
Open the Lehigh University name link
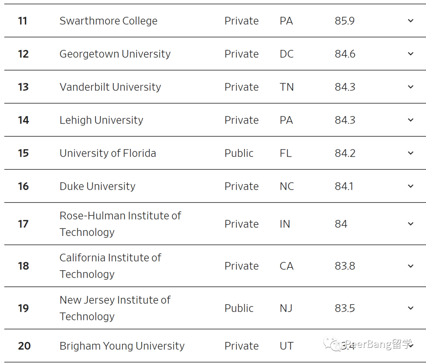pos(101,121)
